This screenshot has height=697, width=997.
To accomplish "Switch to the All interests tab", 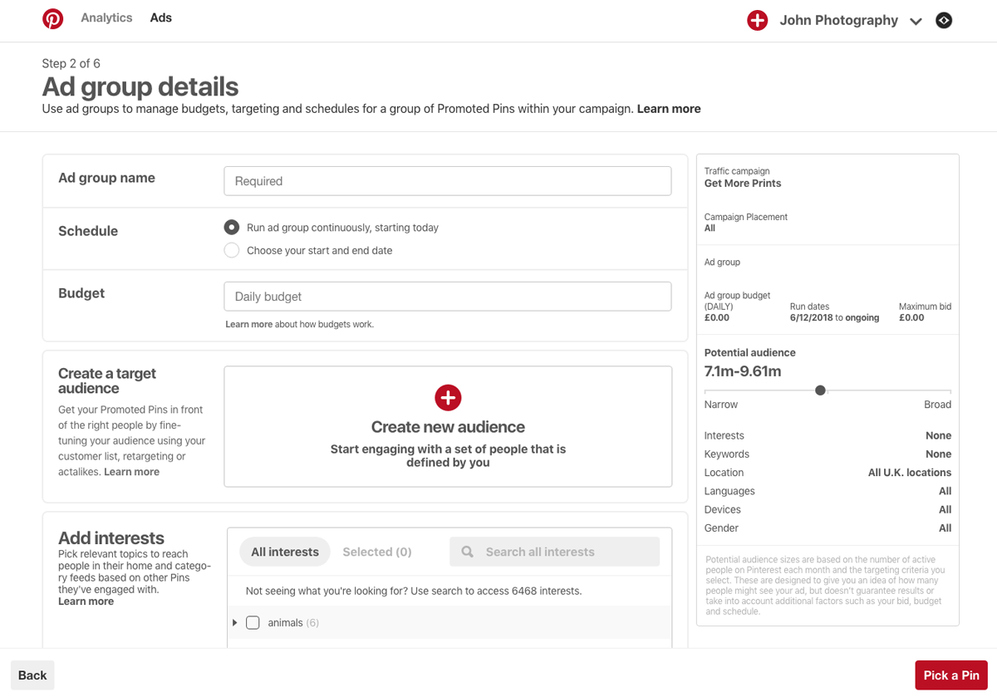I will 285,552.
